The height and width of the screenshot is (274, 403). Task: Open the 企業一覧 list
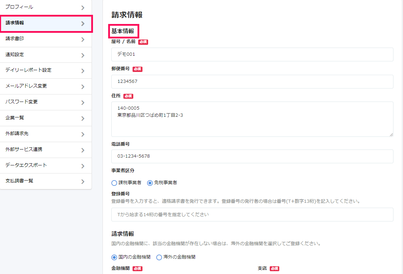pos(46,118)
